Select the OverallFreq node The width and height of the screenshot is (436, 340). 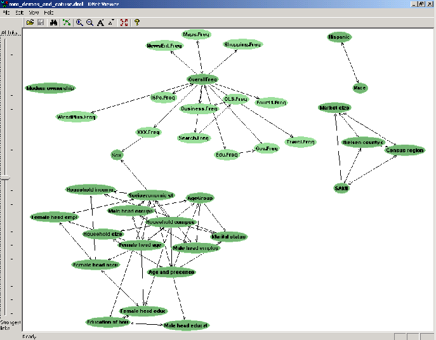coord(202,79)
